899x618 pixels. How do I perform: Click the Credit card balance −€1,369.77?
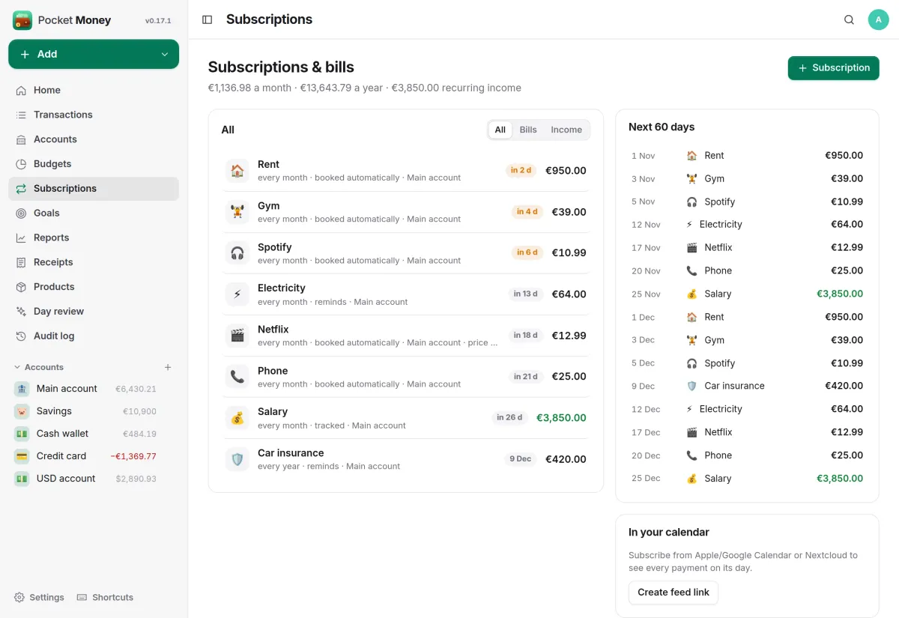coord(133,456)
